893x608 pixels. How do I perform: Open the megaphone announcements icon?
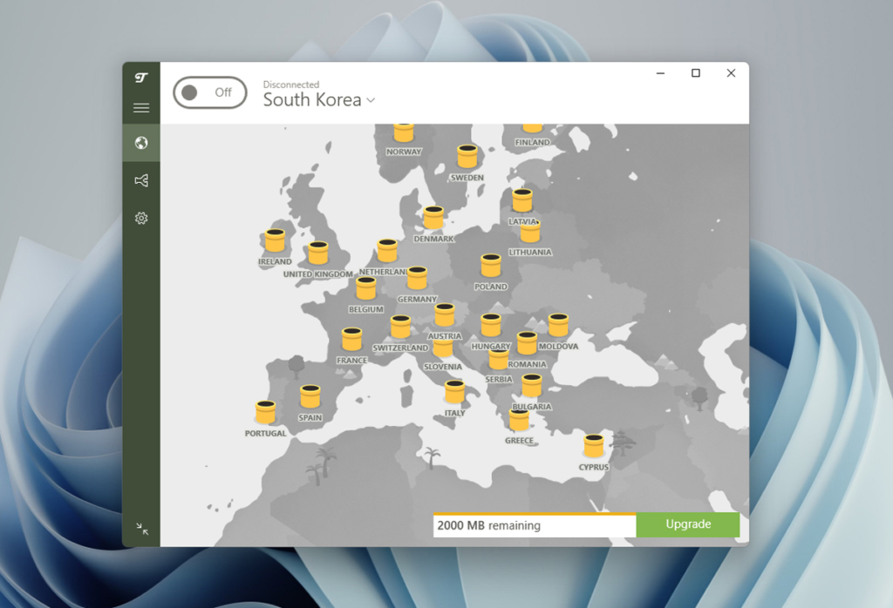point(141,180)
